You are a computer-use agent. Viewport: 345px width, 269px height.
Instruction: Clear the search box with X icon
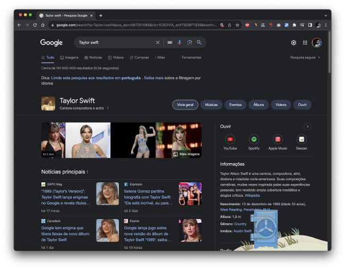click(x=158, y=43)
